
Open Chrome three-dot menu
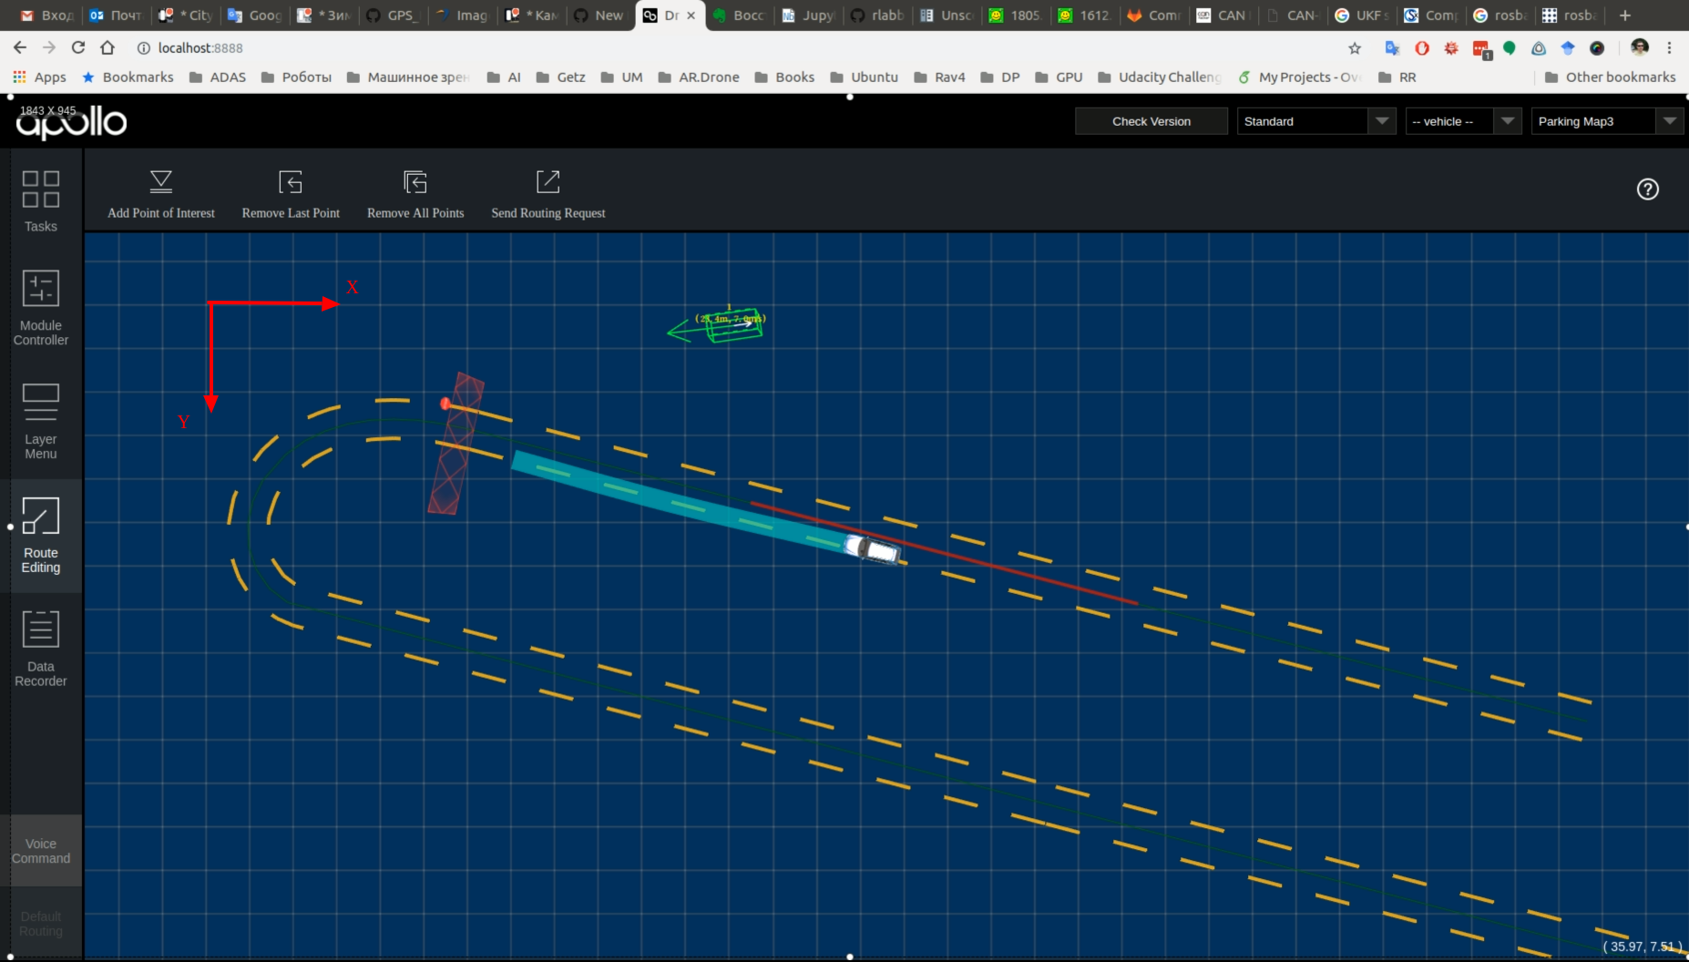(x=1669, y=47)
